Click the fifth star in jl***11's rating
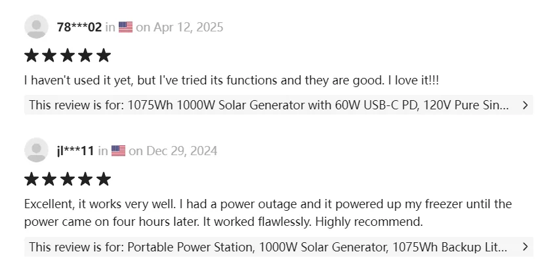This screenshot has height=273, width=555. pos(104,179)
